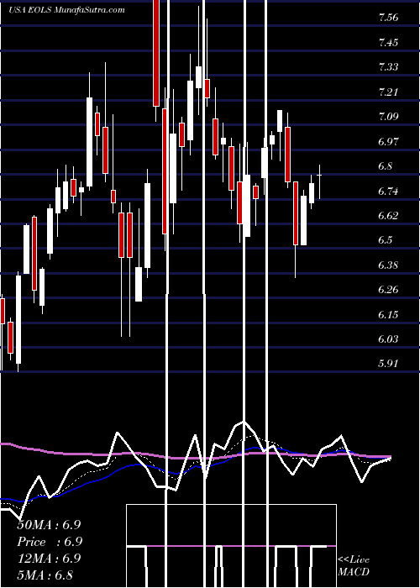Select the 7.09 price axis label
420x588 pixels.
coord(388,117)
